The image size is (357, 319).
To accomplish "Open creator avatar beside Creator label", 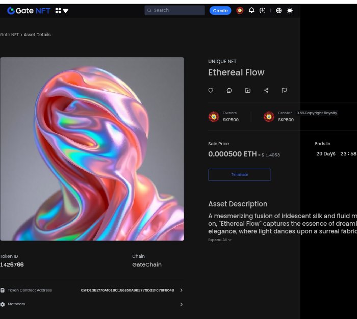I will coord(269,117).
